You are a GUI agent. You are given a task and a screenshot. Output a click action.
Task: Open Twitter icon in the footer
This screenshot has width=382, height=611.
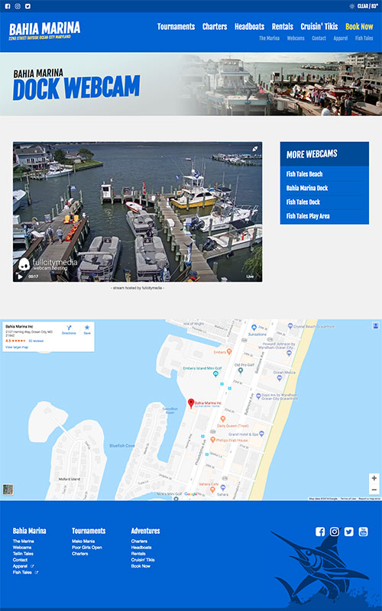click(349, 532)
